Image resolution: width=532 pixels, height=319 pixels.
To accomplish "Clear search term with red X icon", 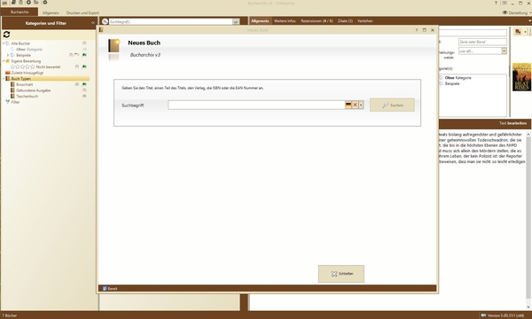I will click(355, 105).
